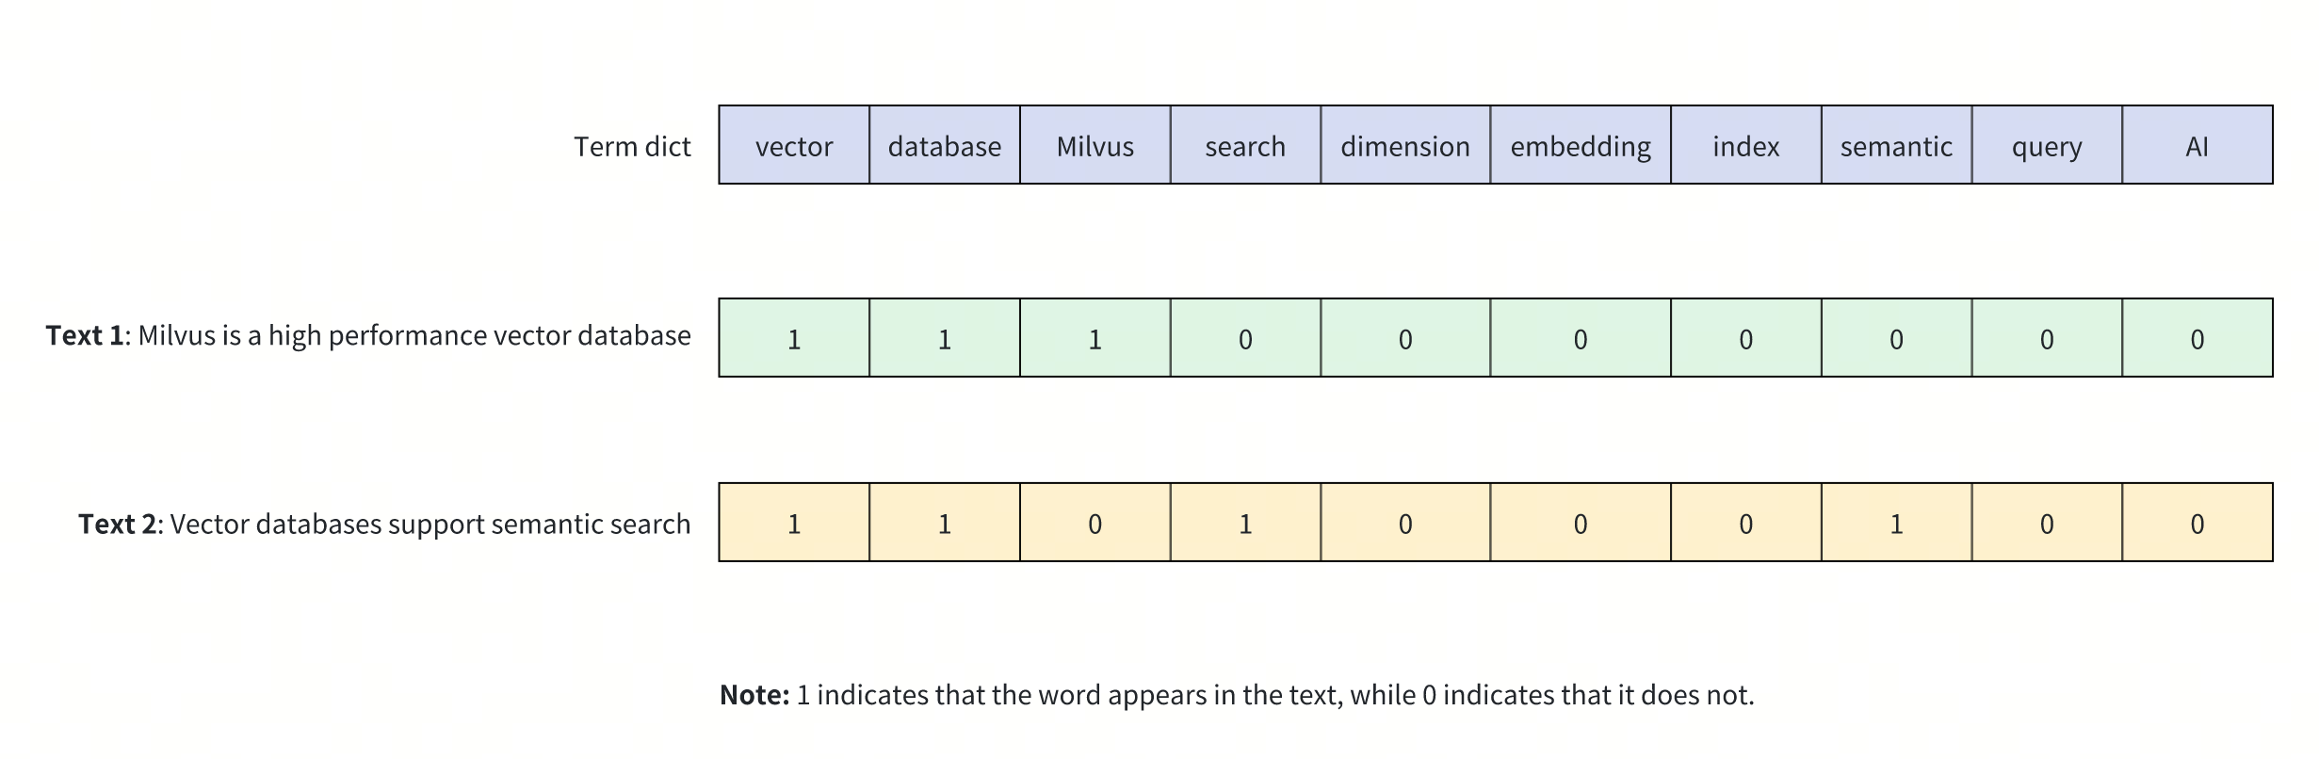Screen dimensions: 2319x759
Task: Select Text 1's green cell under 'vector'
Action: click(x=794, y=339)
